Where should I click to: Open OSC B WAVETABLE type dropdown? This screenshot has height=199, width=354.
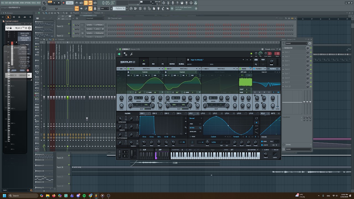point(185,69)
